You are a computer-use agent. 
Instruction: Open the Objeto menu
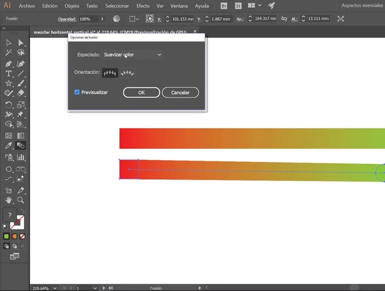pyautogui.click(x=71, y=5)
